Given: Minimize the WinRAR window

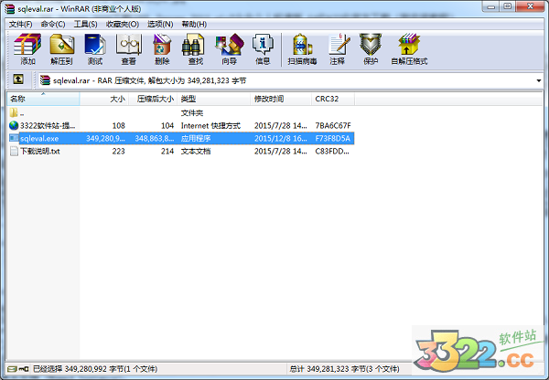Looking at the screenshot, I should (x=491, y=6).
